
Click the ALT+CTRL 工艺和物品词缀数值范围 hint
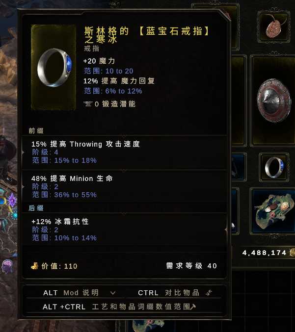pos(119,306)
